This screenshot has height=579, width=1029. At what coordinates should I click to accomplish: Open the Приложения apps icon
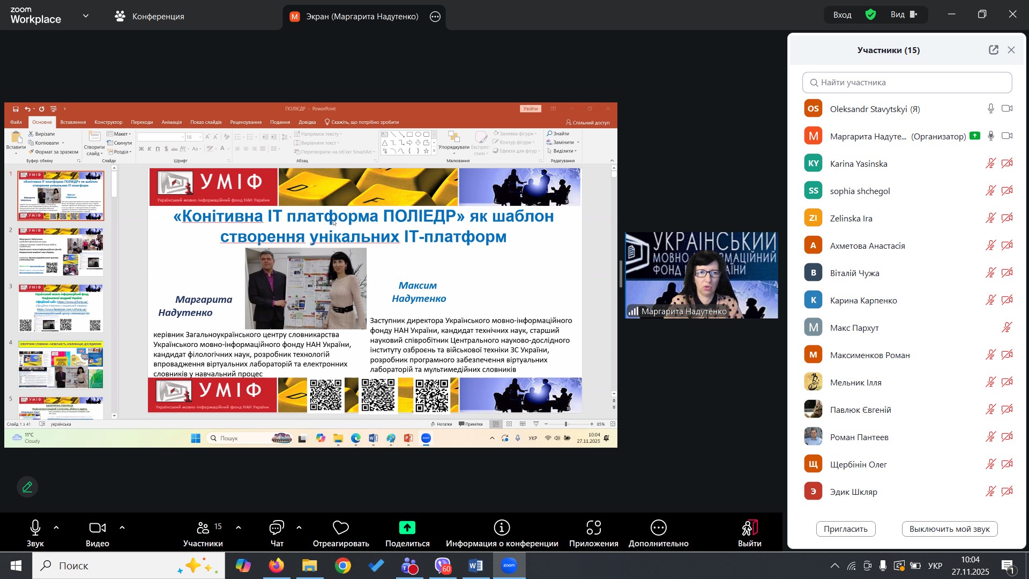(x=593, y=529)
